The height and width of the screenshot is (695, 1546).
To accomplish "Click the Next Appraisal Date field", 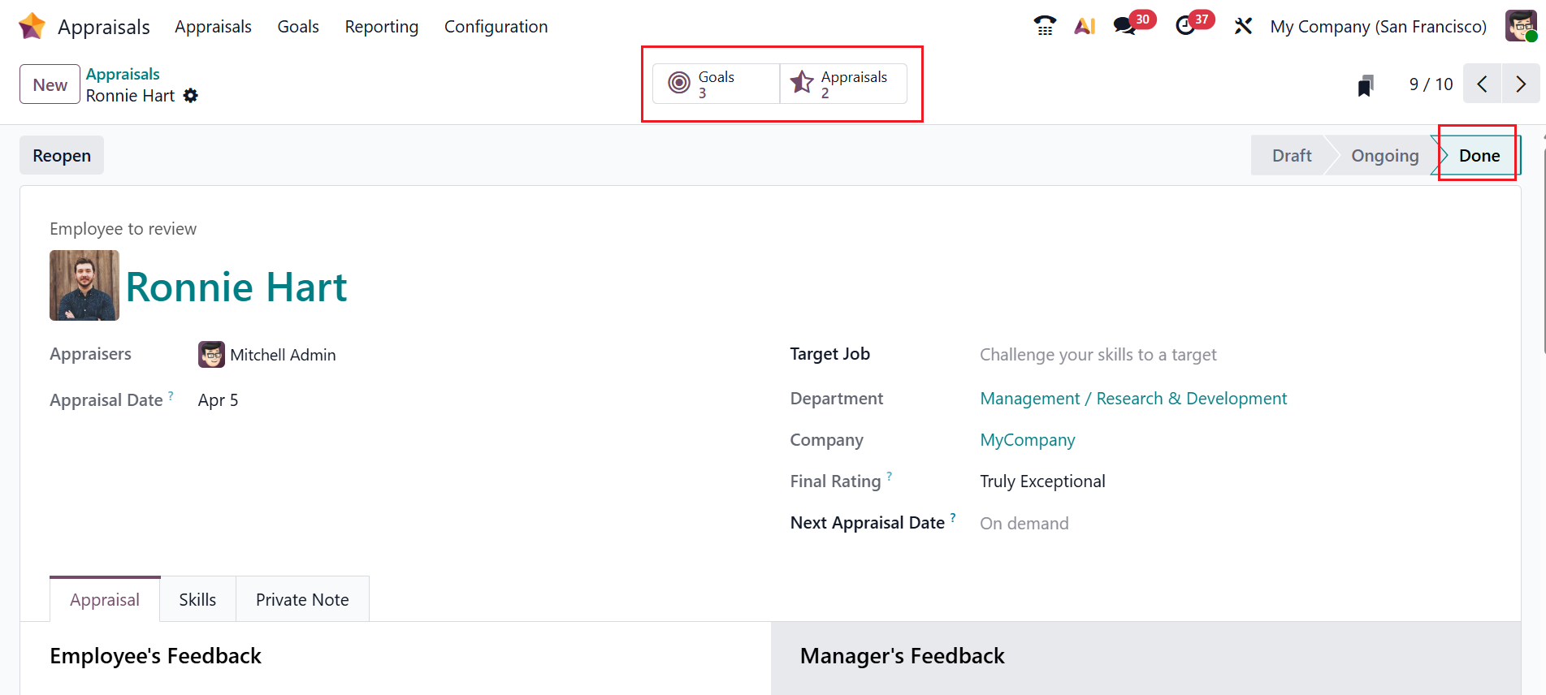I will pyautogui.click(x=1024, y=524).
